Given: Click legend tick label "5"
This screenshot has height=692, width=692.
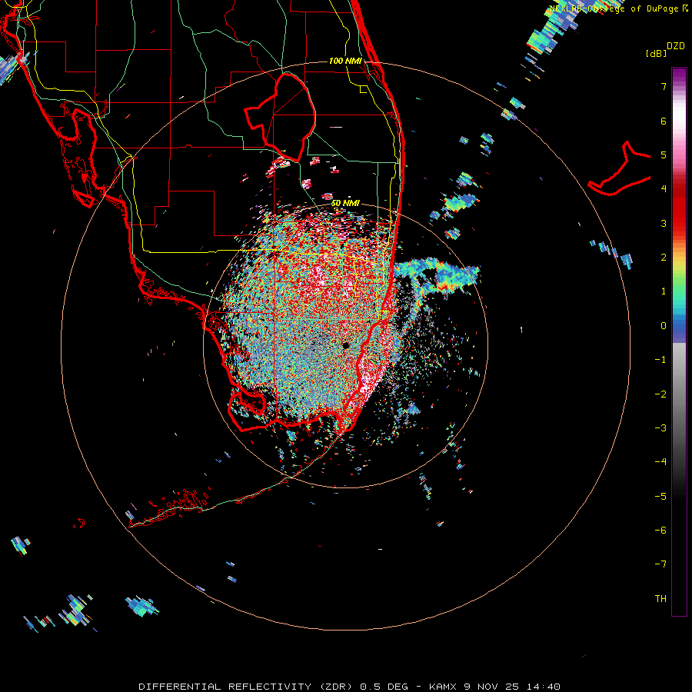Looking at the screenshot, I should pyautogui.click(x=664, y=155).
